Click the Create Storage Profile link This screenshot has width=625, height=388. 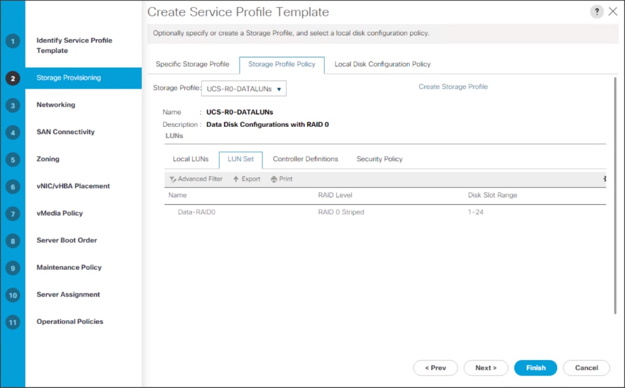452,86
